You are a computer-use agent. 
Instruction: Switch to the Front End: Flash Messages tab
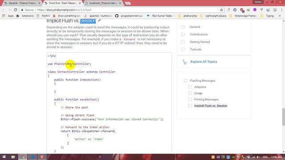62,3
